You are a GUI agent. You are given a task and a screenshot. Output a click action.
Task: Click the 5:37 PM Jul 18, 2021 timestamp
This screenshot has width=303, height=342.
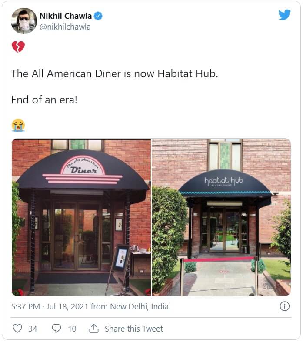50,306
